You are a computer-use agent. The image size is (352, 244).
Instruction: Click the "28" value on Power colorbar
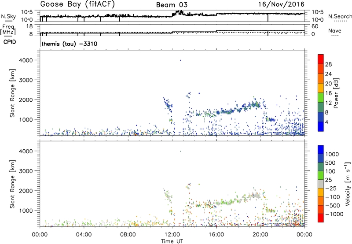click(328, 64)
